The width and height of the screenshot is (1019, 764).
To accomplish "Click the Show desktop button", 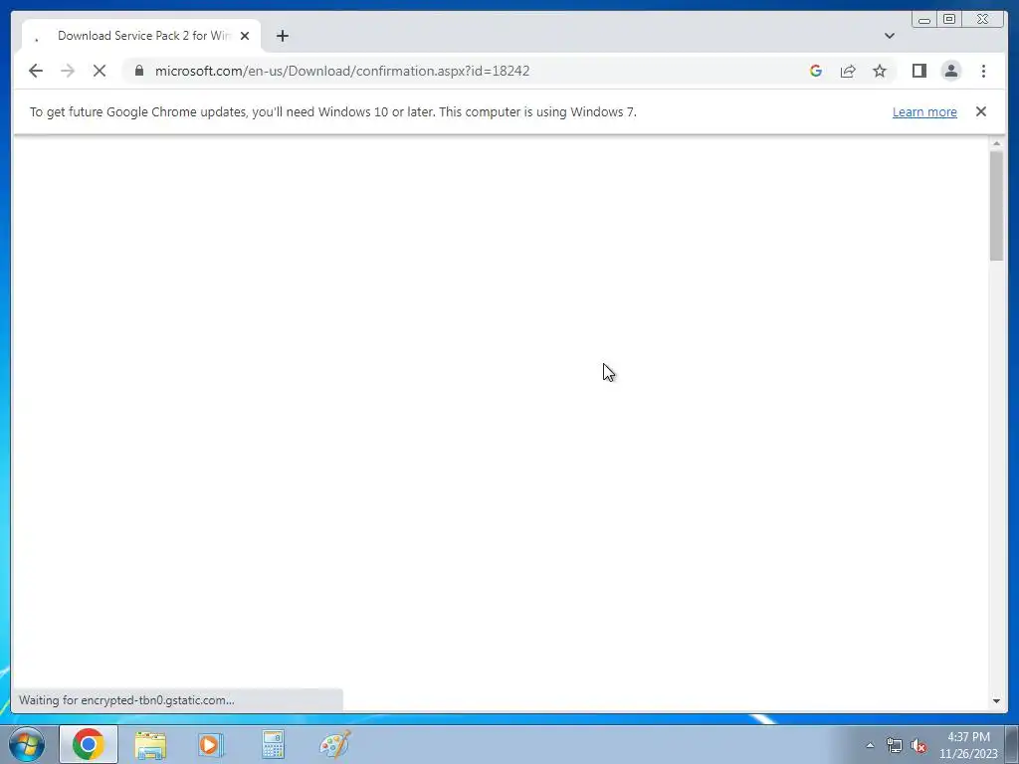I will pyautogui.click(x=1012, y=744).
